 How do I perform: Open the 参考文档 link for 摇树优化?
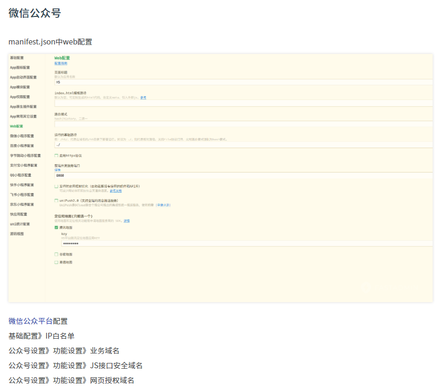(x=116, y=191)
